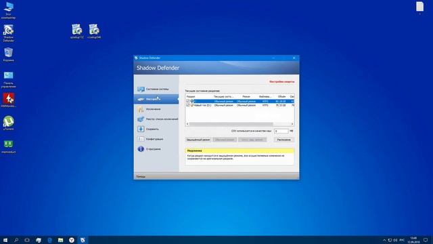Click the file system column header
Viewport: 433px width, 244px height.
[x=265, y=96]
